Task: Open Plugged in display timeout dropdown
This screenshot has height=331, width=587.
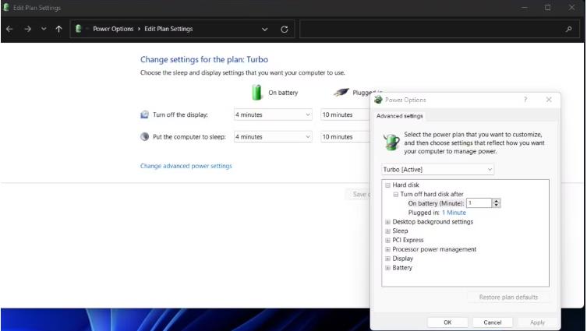Action: tap(345, 114)
